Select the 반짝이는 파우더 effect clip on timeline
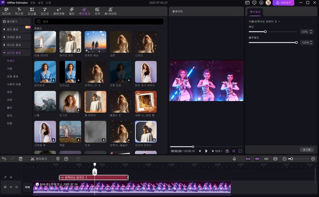This screenshot has width=319, height=197. point(94,177)
